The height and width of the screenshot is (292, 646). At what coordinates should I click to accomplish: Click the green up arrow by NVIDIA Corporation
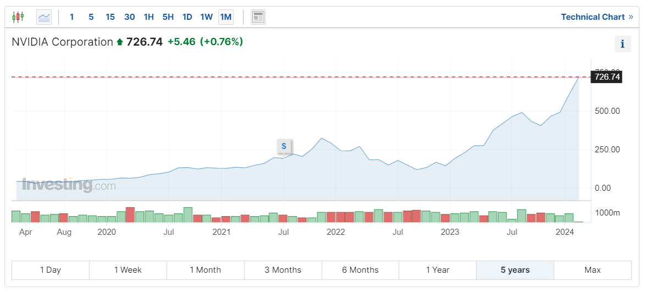[119, 42]
